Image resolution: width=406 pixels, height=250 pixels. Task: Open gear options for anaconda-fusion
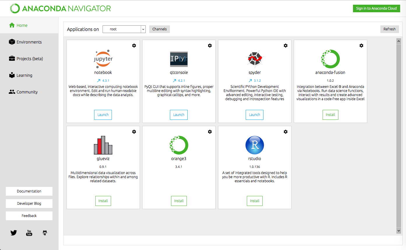(361, 46)
